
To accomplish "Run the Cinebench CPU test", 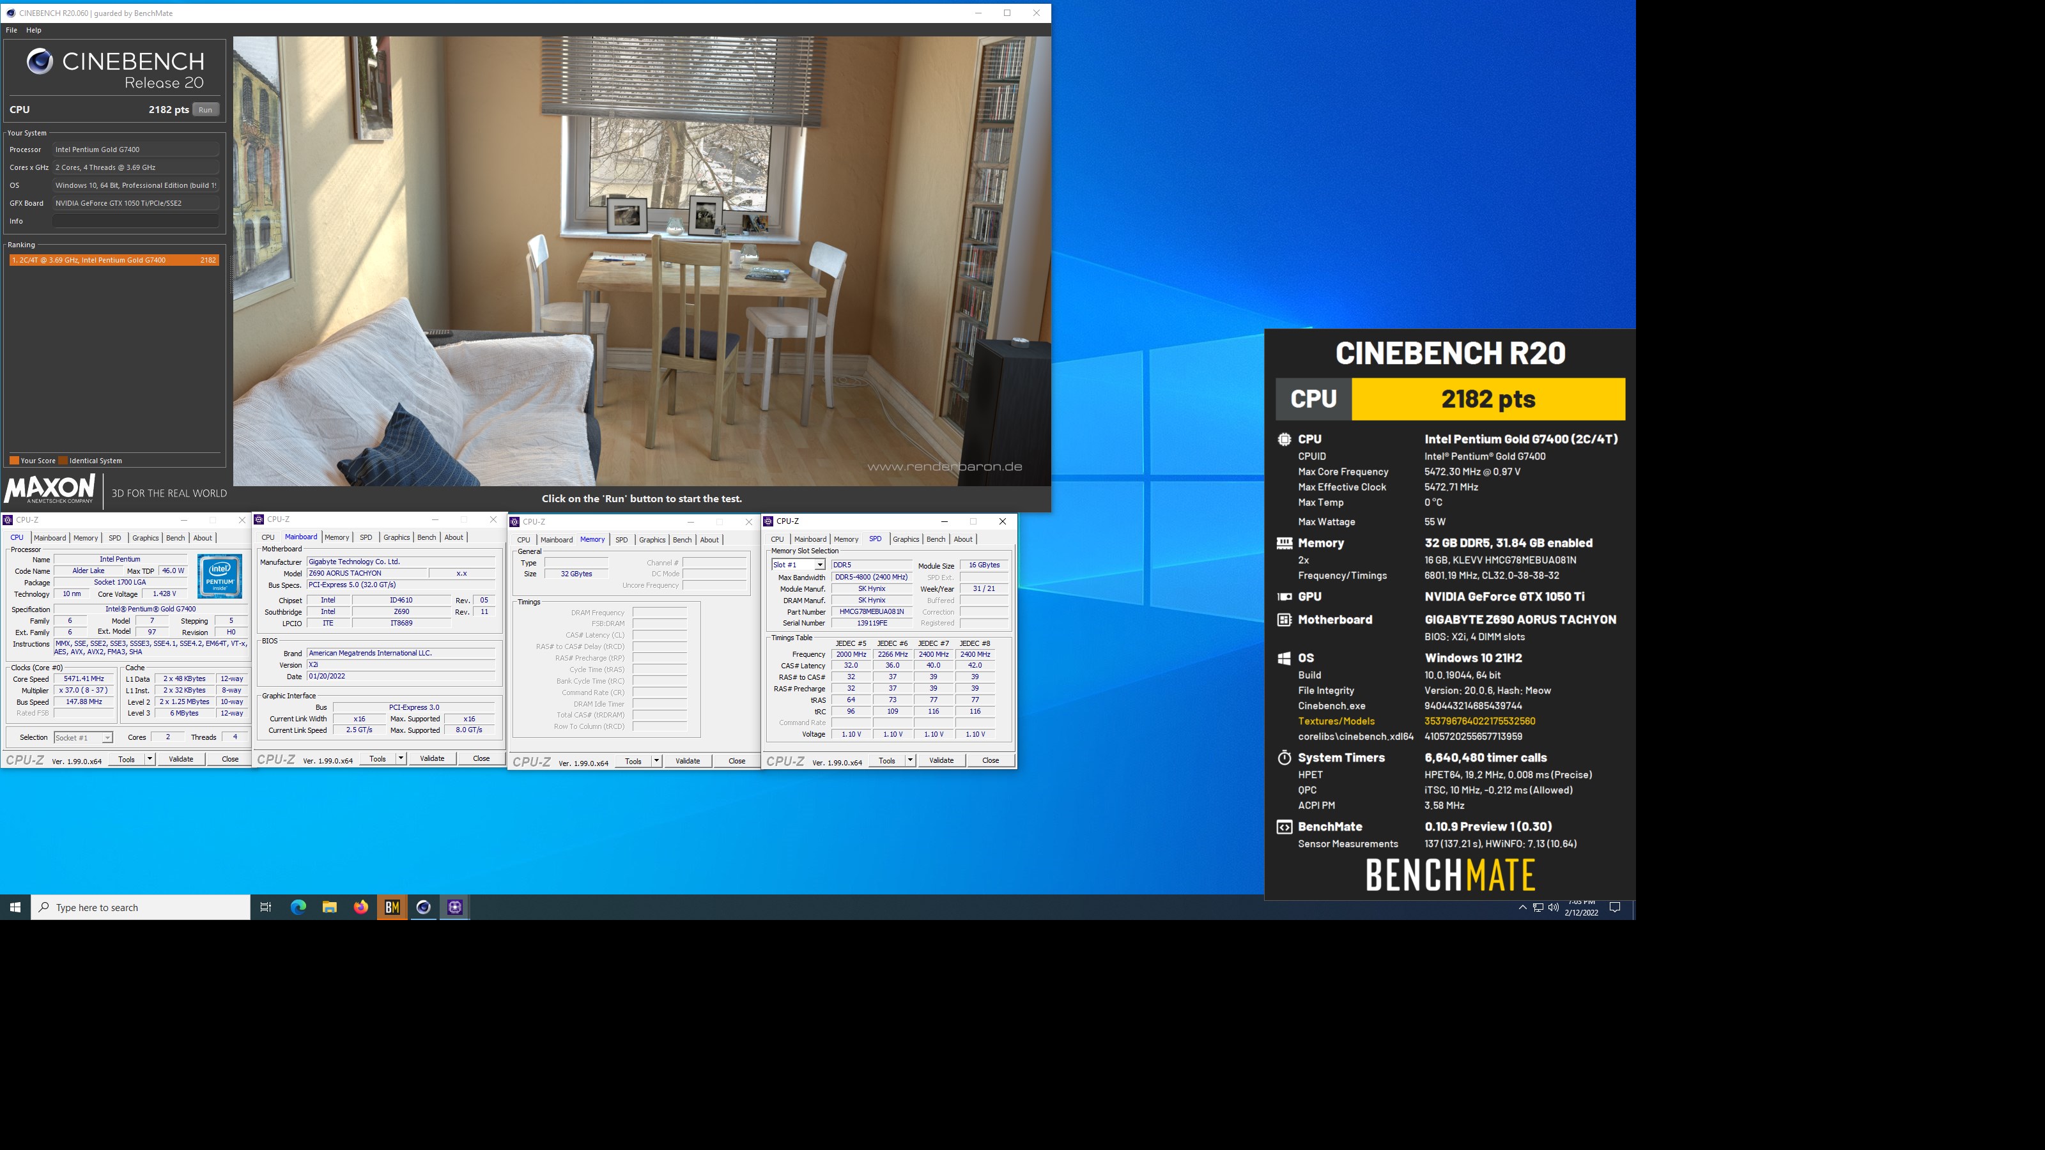I will (x=206, y=109).
